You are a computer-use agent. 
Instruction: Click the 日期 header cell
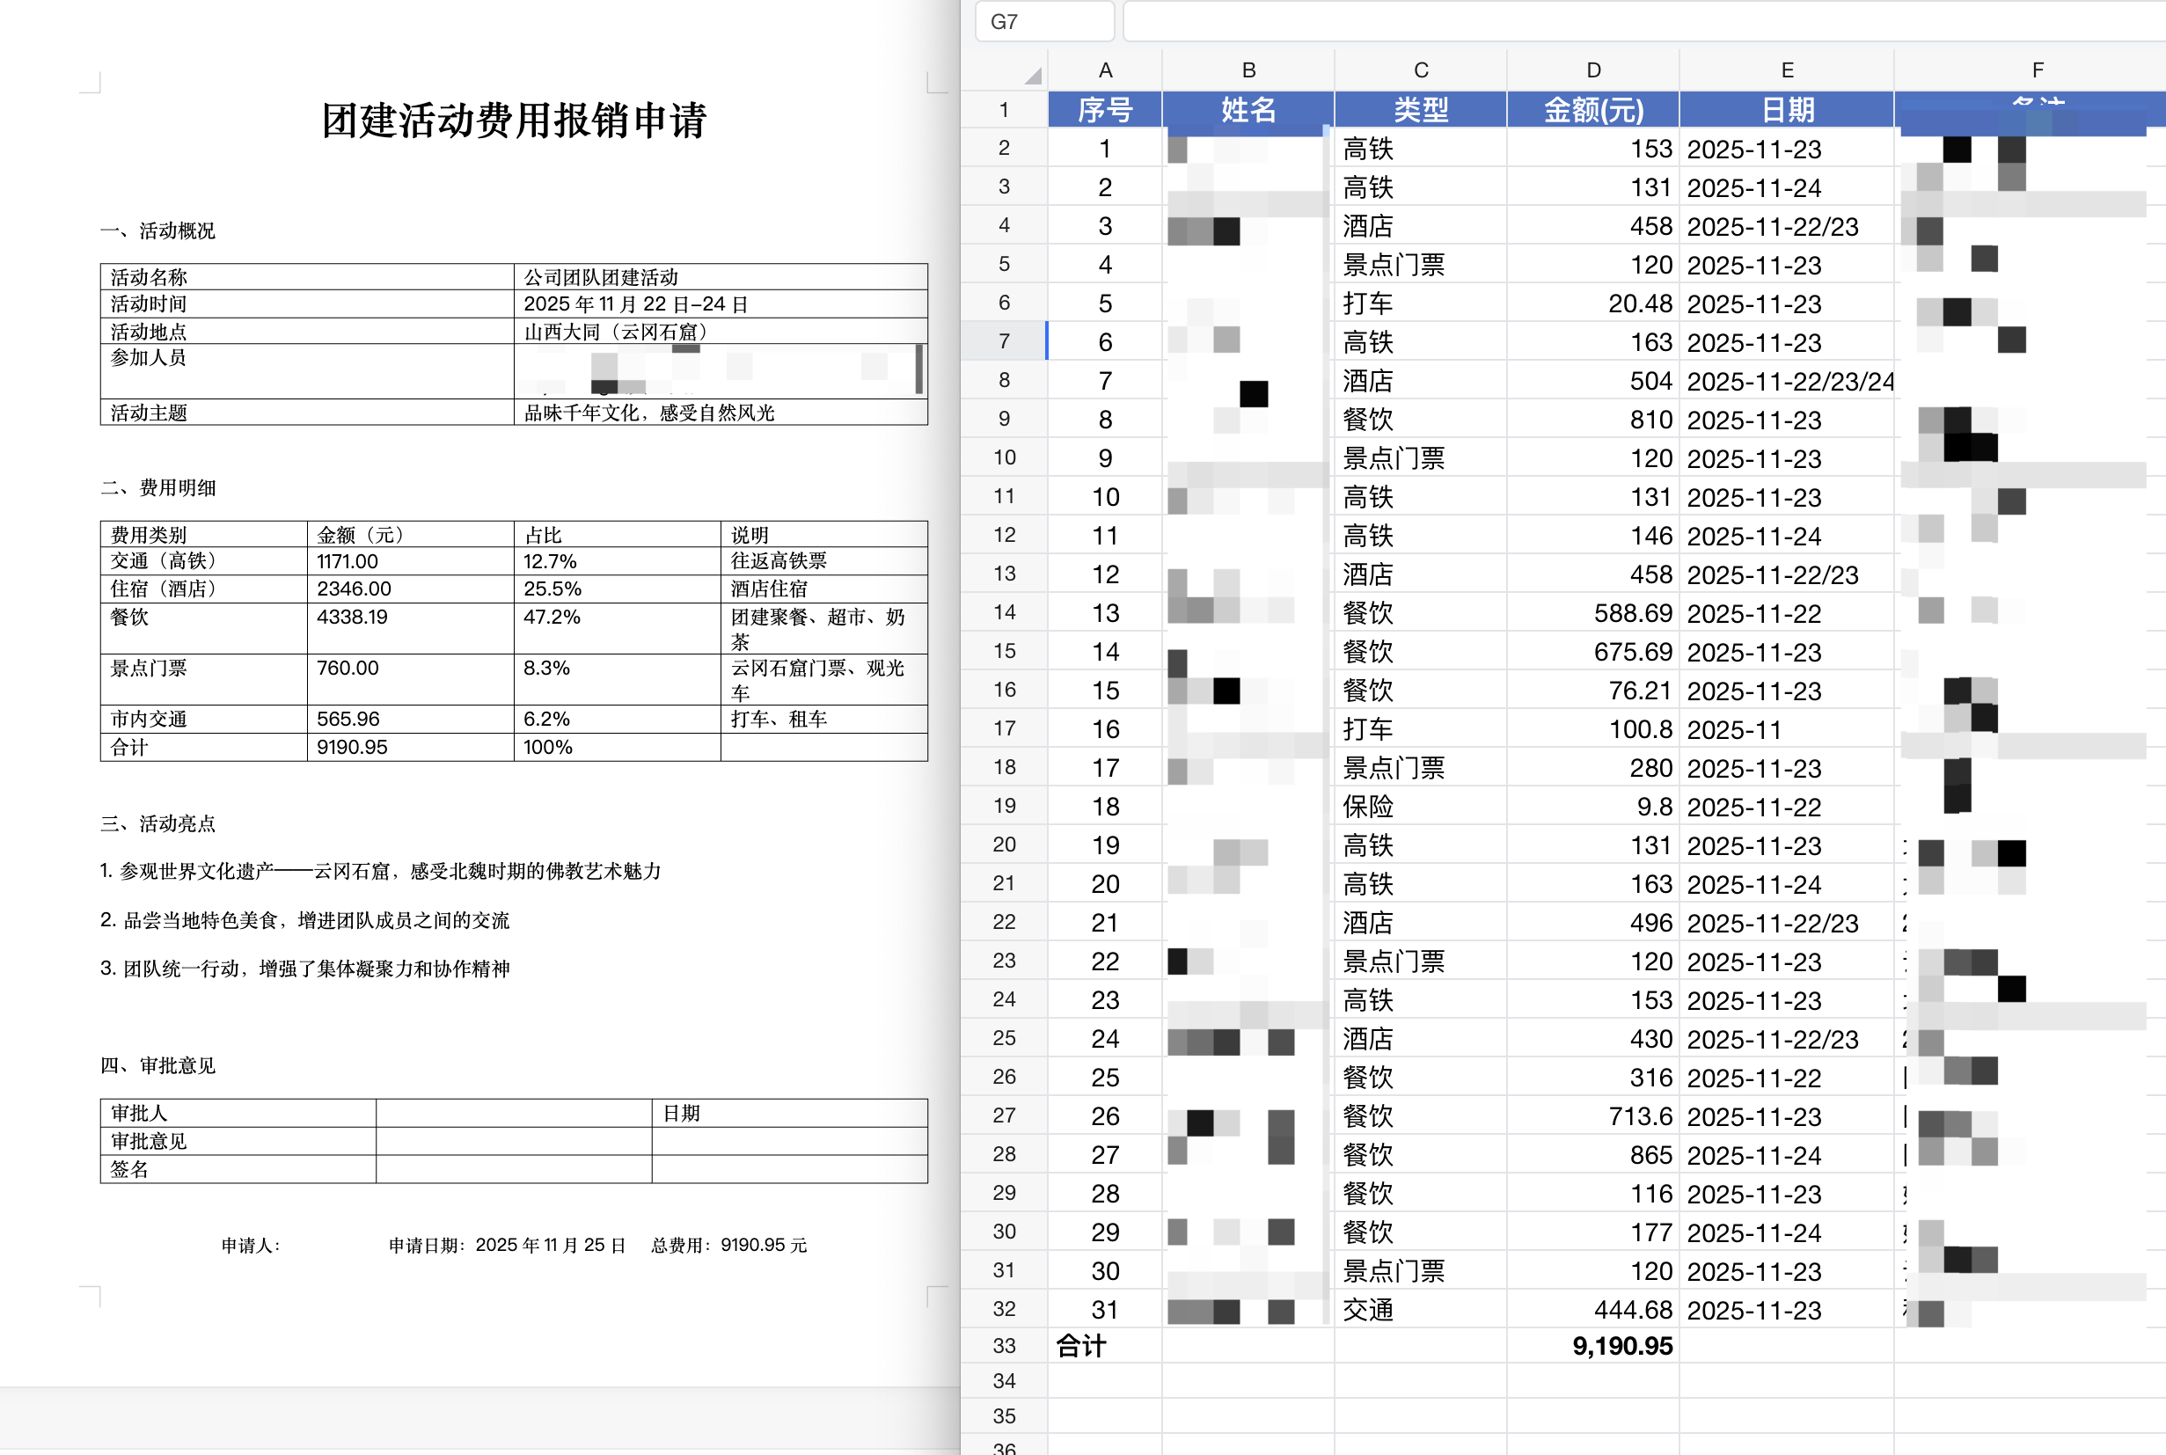[1787, 109]
